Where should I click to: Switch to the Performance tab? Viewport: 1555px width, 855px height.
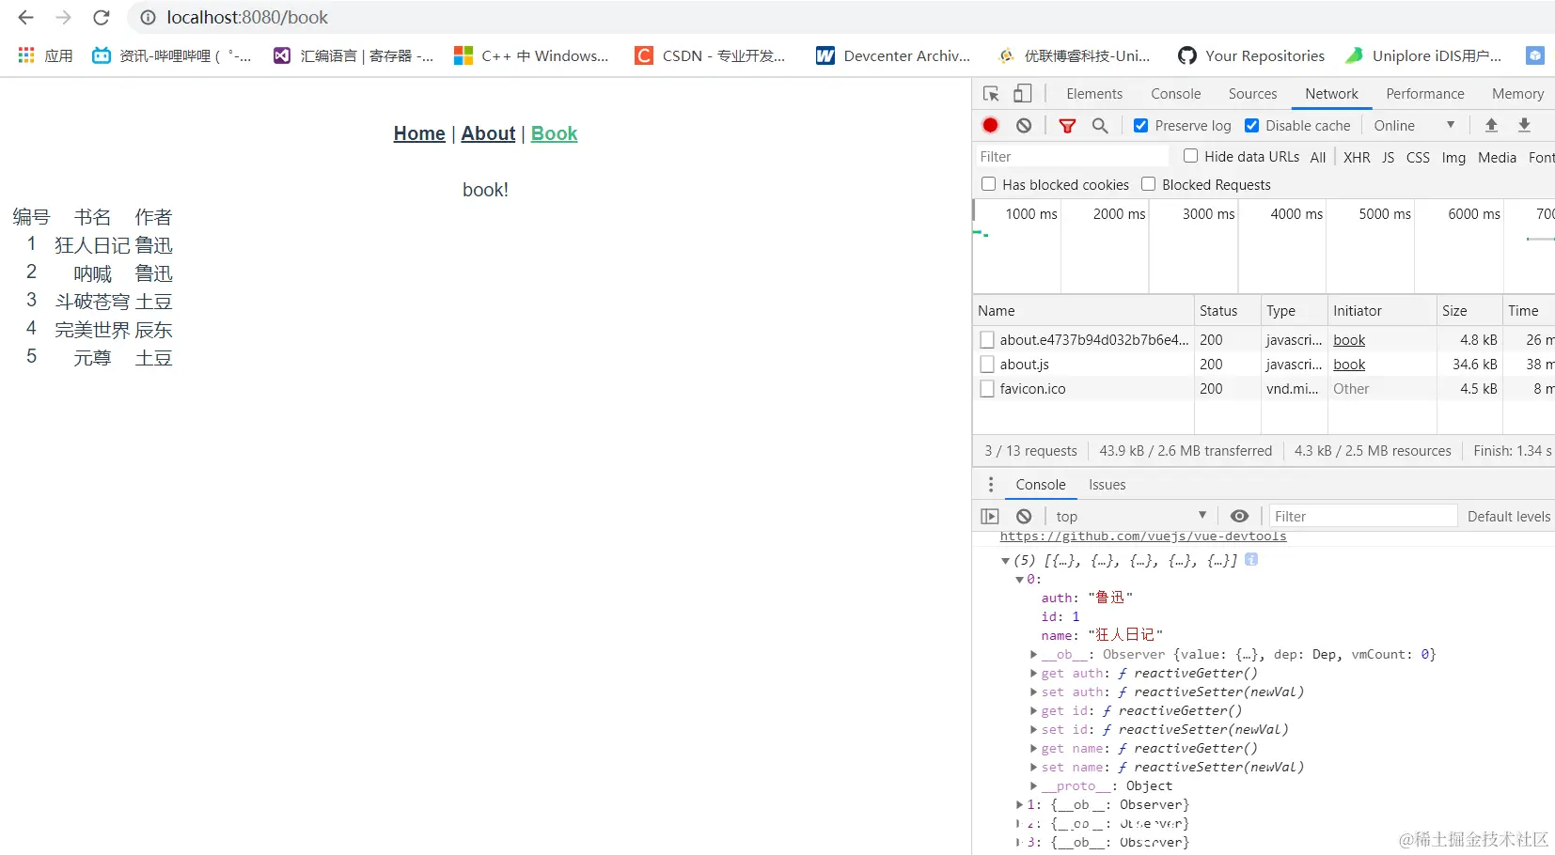(x=1424, y=94)
